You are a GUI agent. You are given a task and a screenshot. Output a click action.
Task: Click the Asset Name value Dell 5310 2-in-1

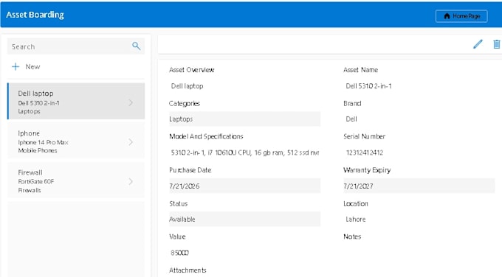click(368, 86)
